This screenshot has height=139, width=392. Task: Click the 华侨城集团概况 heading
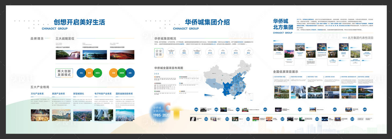pyautogui.click(x=165, y=39)
